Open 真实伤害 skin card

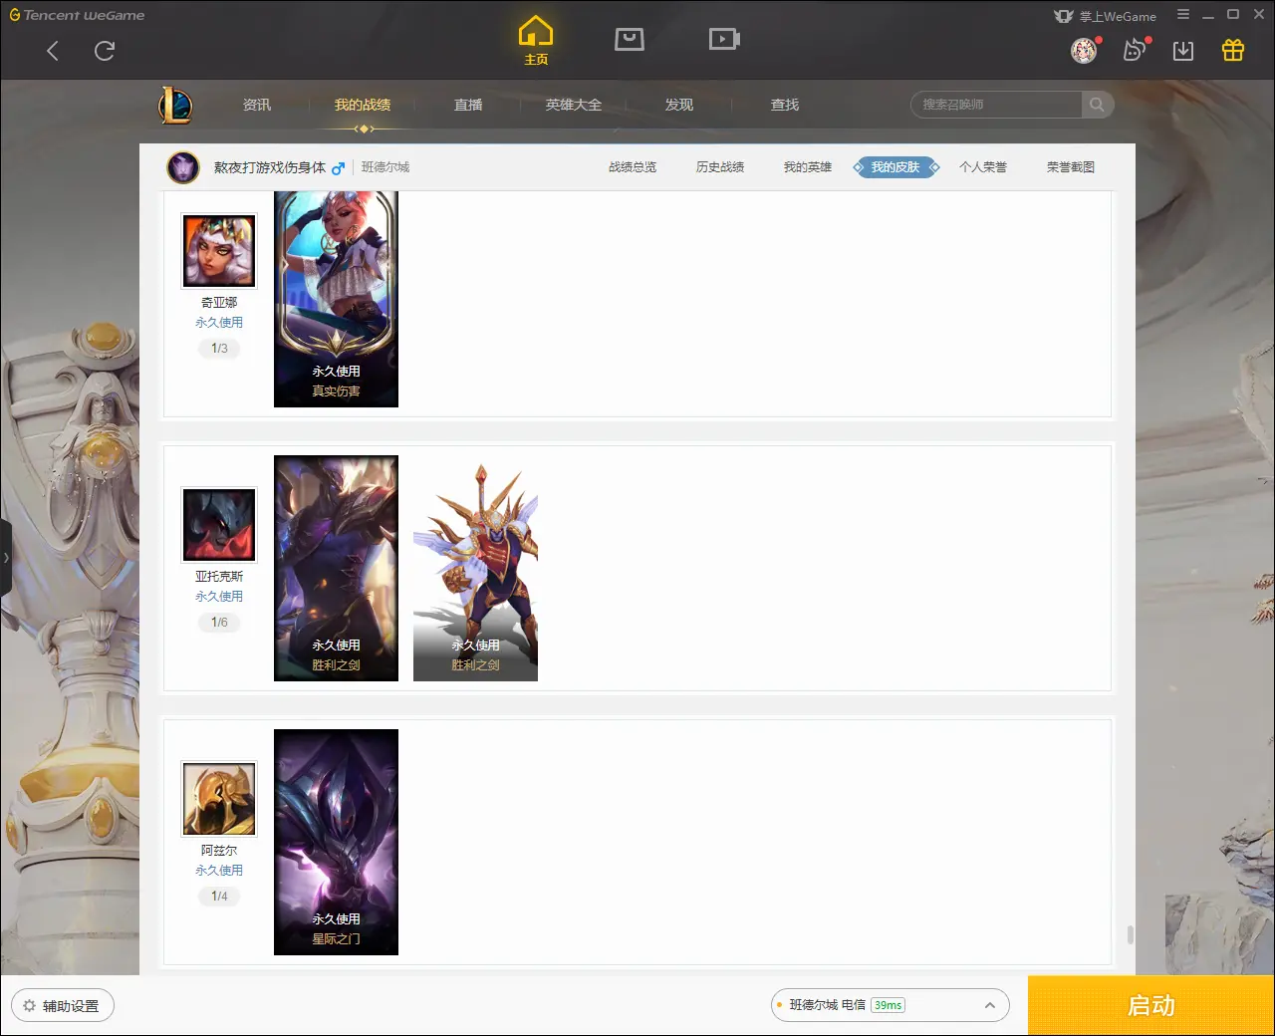(x=336, y=299)
